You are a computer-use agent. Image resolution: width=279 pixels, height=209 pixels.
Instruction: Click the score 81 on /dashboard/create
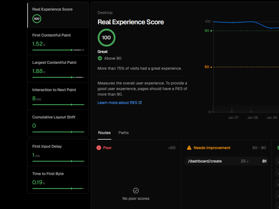coord(264,161)
